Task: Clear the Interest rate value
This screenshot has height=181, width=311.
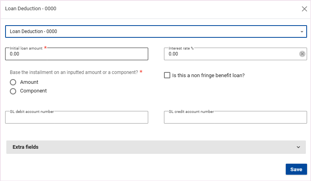Action: 302,54
